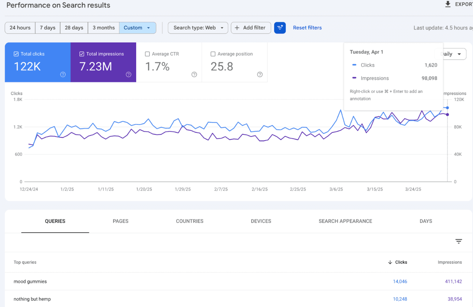Click help icon in Total clicks card
The width and height of the screenshot is (473, 307).
(63, 75)
